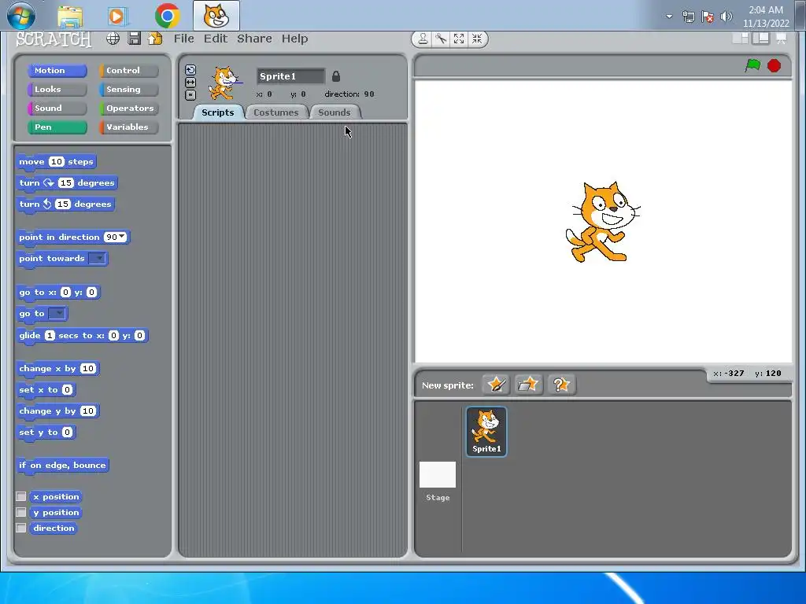Viewport: 806px width, 604px height.
Task: Show hidden tray icons arrow
Action: click(669, 17)
